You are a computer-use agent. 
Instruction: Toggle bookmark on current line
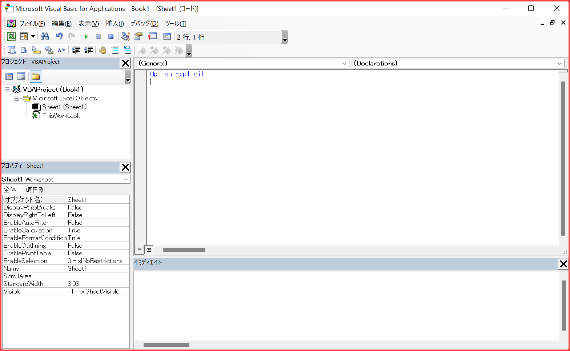(x=142, y=50)
